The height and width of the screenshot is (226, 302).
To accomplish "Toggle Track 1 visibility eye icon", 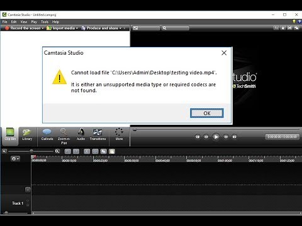I will point(28,200).
